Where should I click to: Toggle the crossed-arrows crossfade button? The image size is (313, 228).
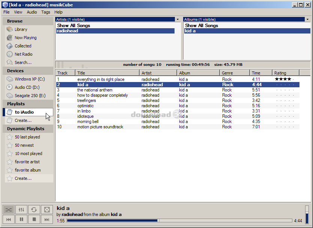point(9,210)
